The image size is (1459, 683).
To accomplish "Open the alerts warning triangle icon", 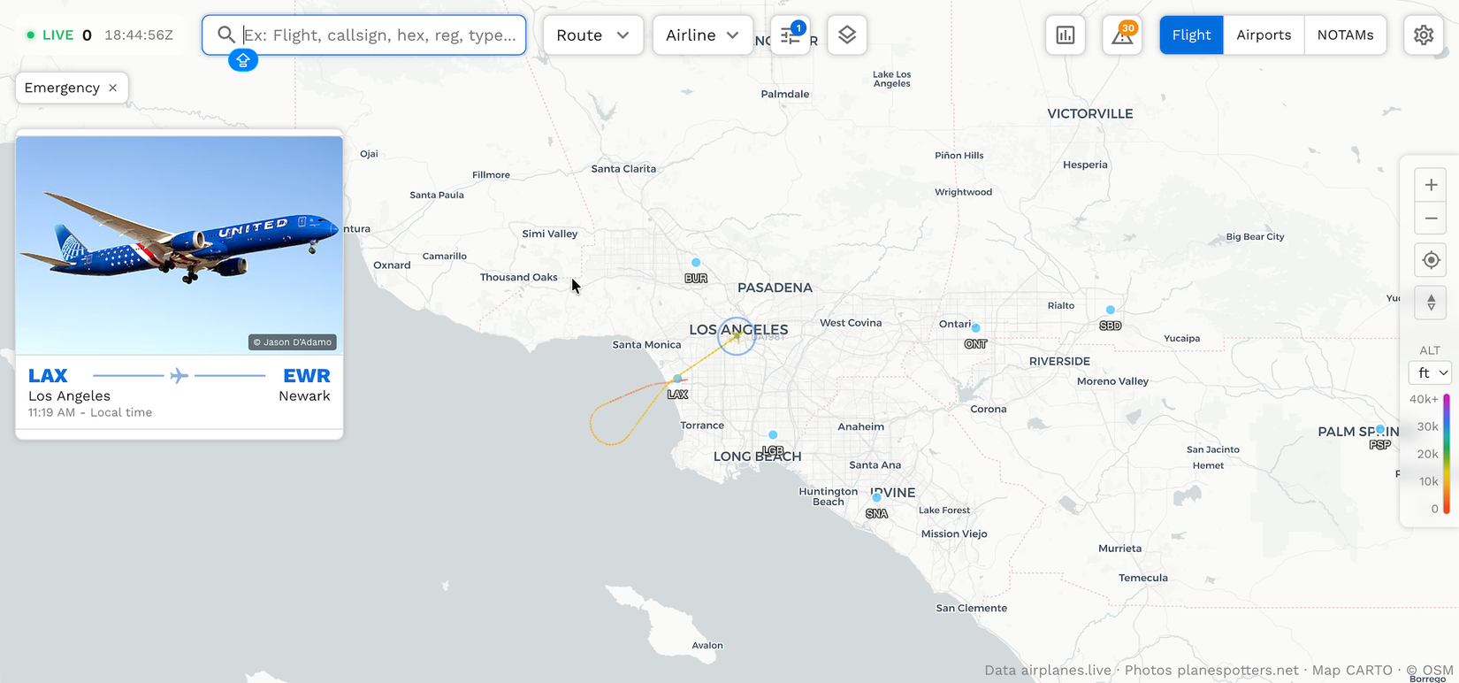I will [1122, 35].
